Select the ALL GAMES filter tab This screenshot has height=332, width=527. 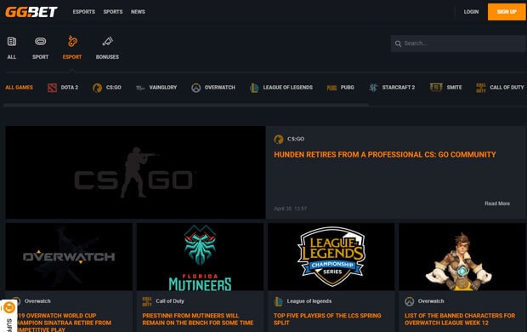(x=20, y=88)
